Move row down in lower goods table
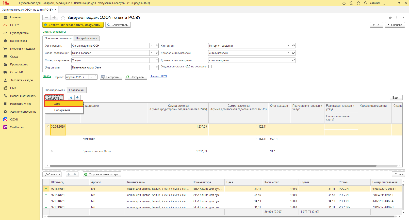This screenshot has height=220, width=409. tap(75, 174)
